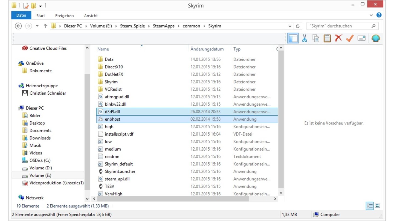Click the New Folder quick access icon
Image resolution: width=394 pixels, height=221 pixels.
click(33, 5)
